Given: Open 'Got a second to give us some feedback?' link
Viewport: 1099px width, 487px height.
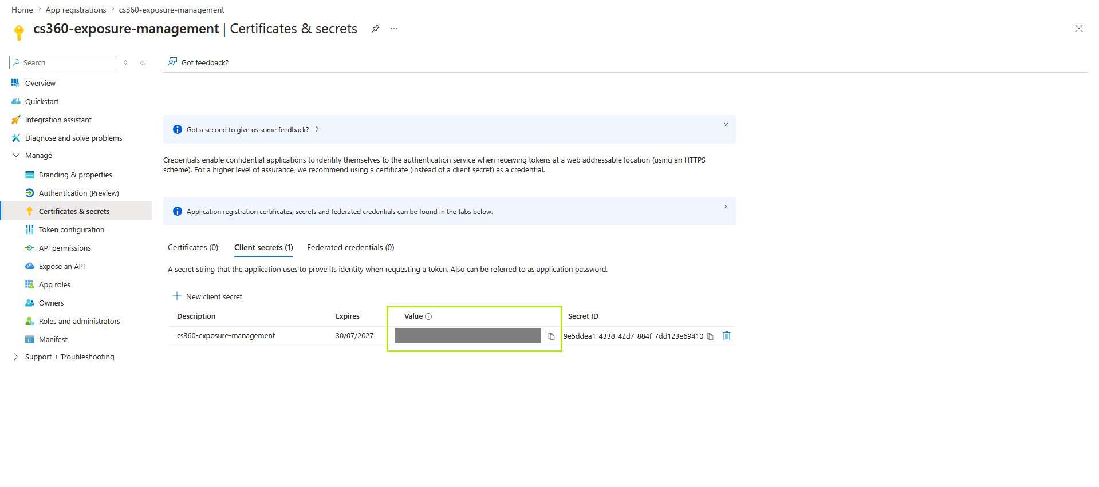Looking at the screenshot, I should click(x=253, y=130).
